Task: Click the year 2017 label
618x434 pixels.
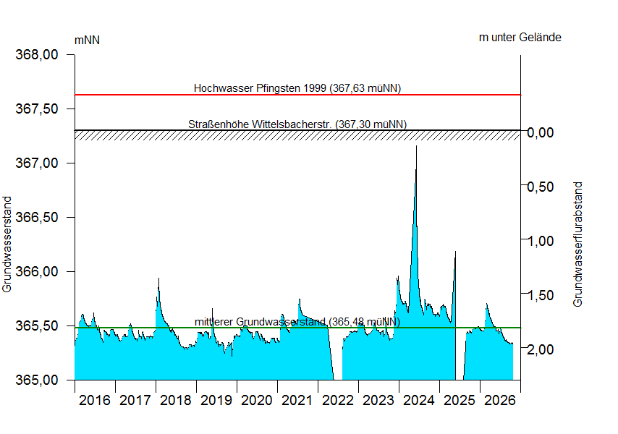Action: [x=135, y=401]
